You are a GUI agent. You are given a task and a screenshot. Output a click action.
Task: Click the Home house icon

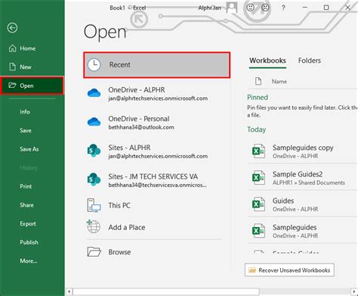[x=12, y=48]
